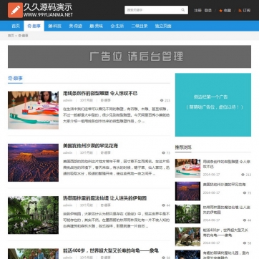259x259 pixels.
Task: Click date 2014-06-17 under sidebar 罕见花海 item
Action: coord(211,193)
